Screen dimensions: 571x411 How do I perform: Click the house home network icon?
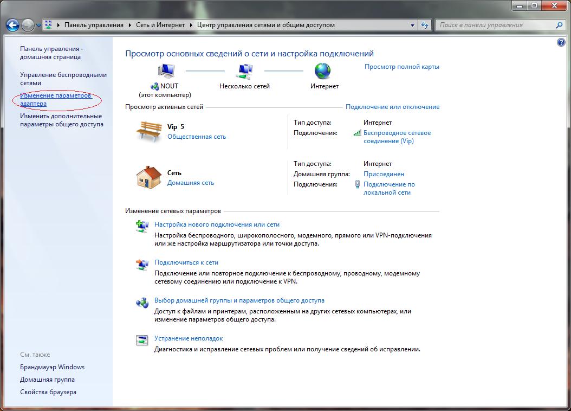(x=148, y=177)
